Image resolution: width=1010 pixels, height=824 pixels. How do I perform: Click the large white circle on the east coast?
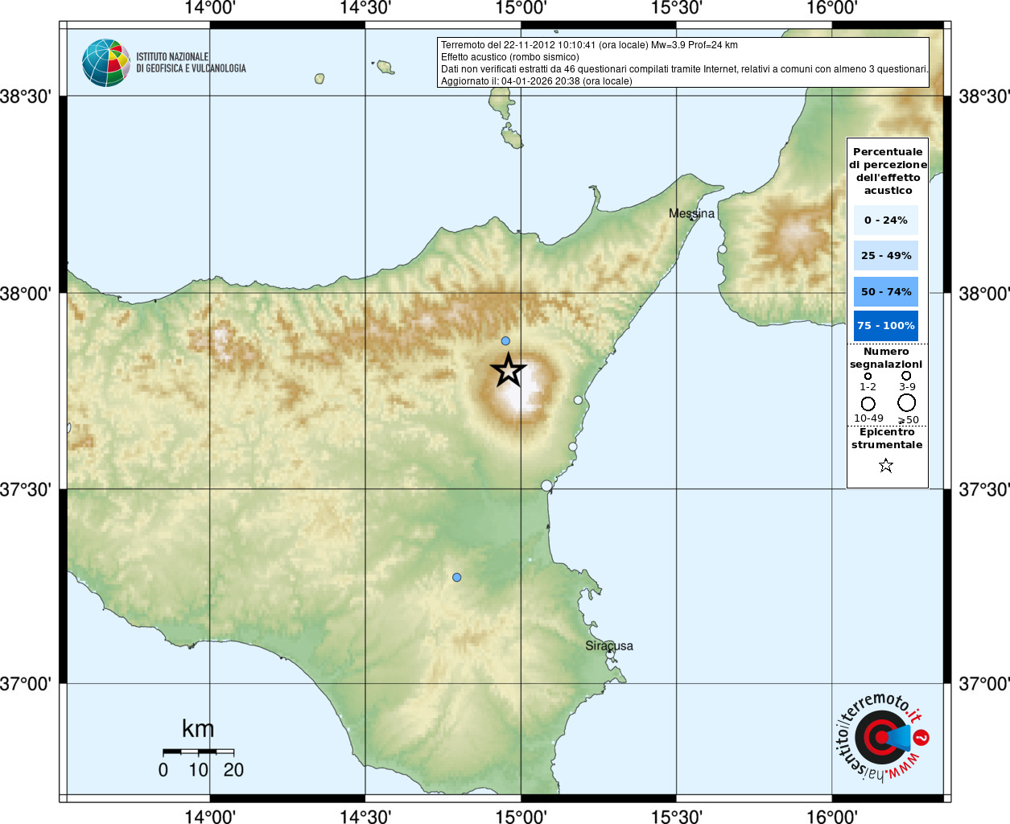point(546,485)
